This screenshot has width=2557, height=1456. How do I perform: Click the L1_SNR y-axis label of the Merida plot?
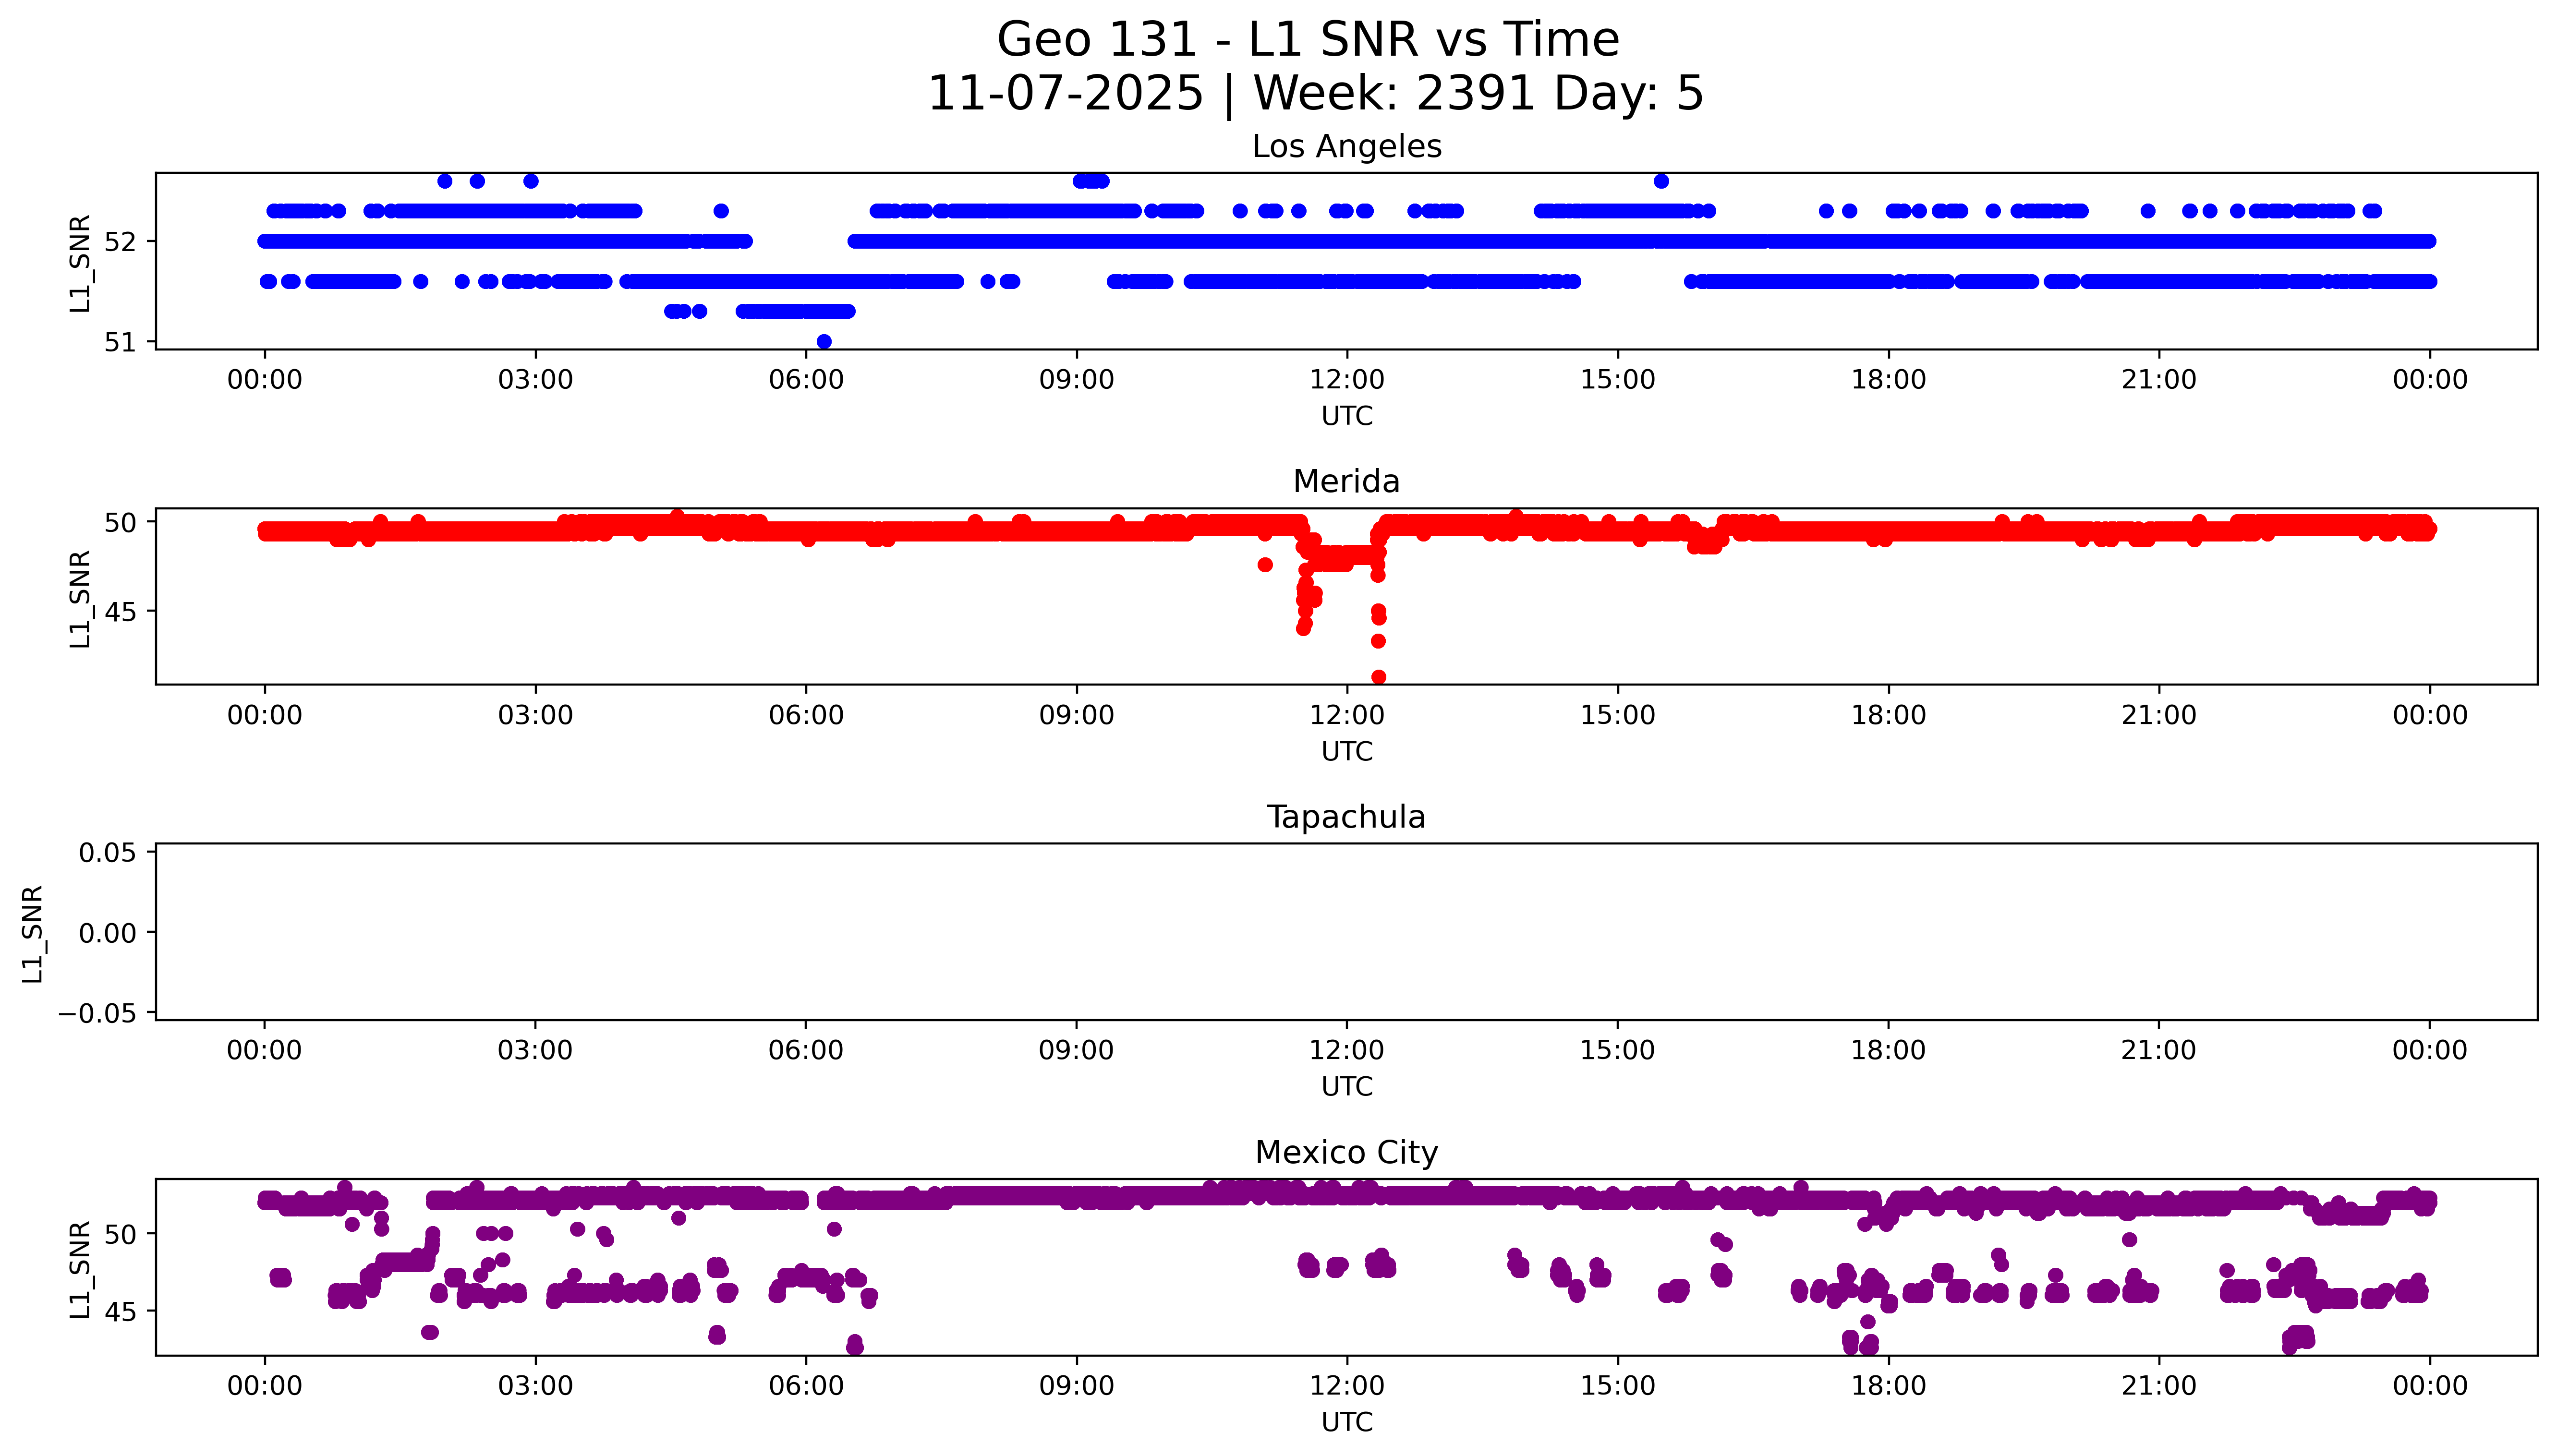point(80,598)
